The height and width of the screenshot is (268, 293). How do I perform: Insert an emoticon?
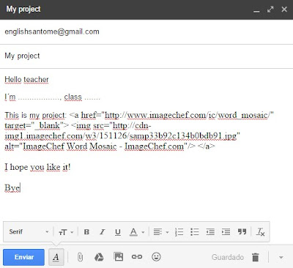[156, 257]
